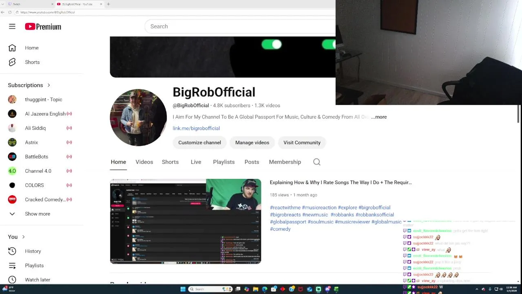Screen dimensions: 522x294
Task: Click the Visit Community button
Action: pos(302,143)
